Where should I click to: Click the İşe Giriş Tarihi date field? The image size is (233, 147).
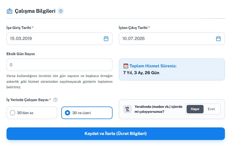point(59,39)
